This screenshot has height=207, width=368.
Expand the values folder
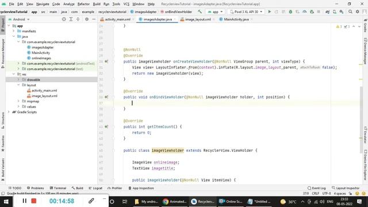pos(18,106)
